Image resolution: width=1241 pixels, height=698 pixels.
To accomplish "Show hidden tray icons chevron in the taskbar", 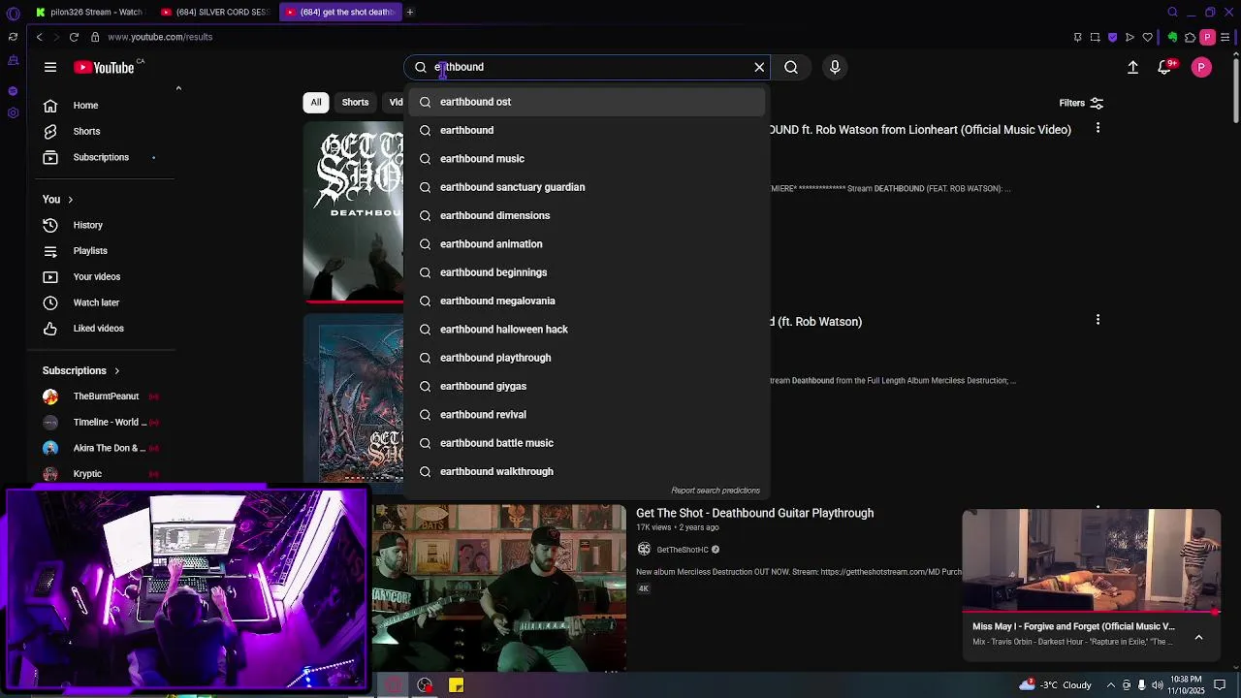I will 1111,685.
